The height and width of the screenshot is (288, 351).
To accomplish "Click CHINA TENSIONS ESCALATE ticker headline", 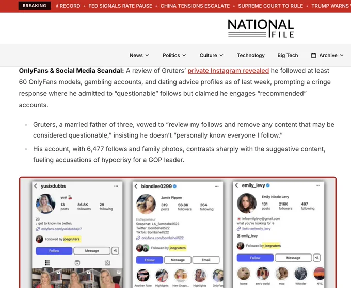I will coord(195,6).
